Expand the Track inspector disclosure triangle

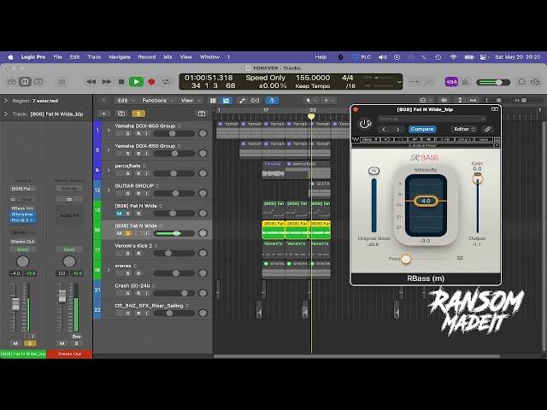pyautogui.click(x=6, y=114)
